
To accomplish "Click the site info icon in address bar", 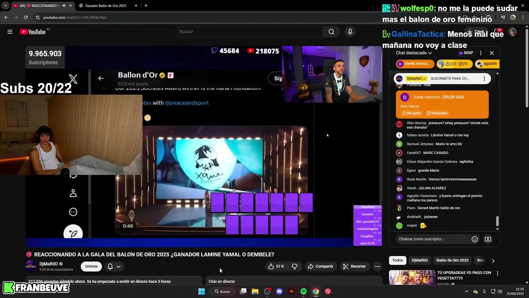I will point(38,17).
